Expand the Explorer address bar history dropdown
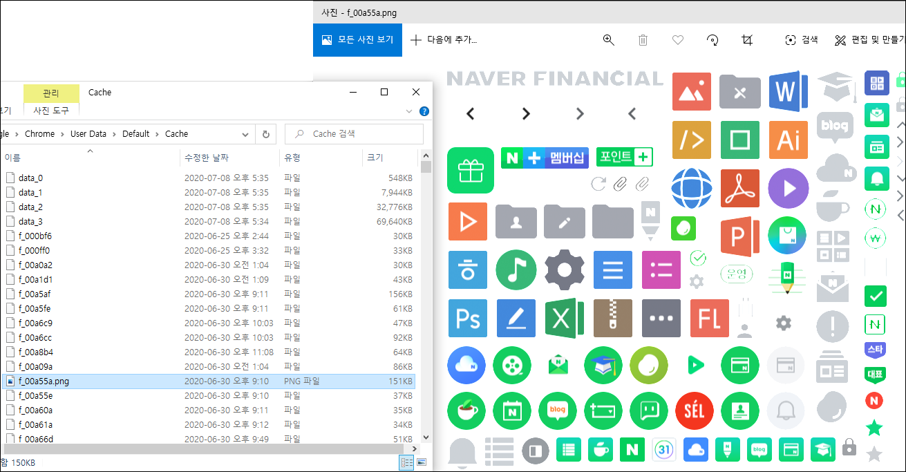Image resolution: width=906 pixels, height=472 pixels. pos(245,134)
